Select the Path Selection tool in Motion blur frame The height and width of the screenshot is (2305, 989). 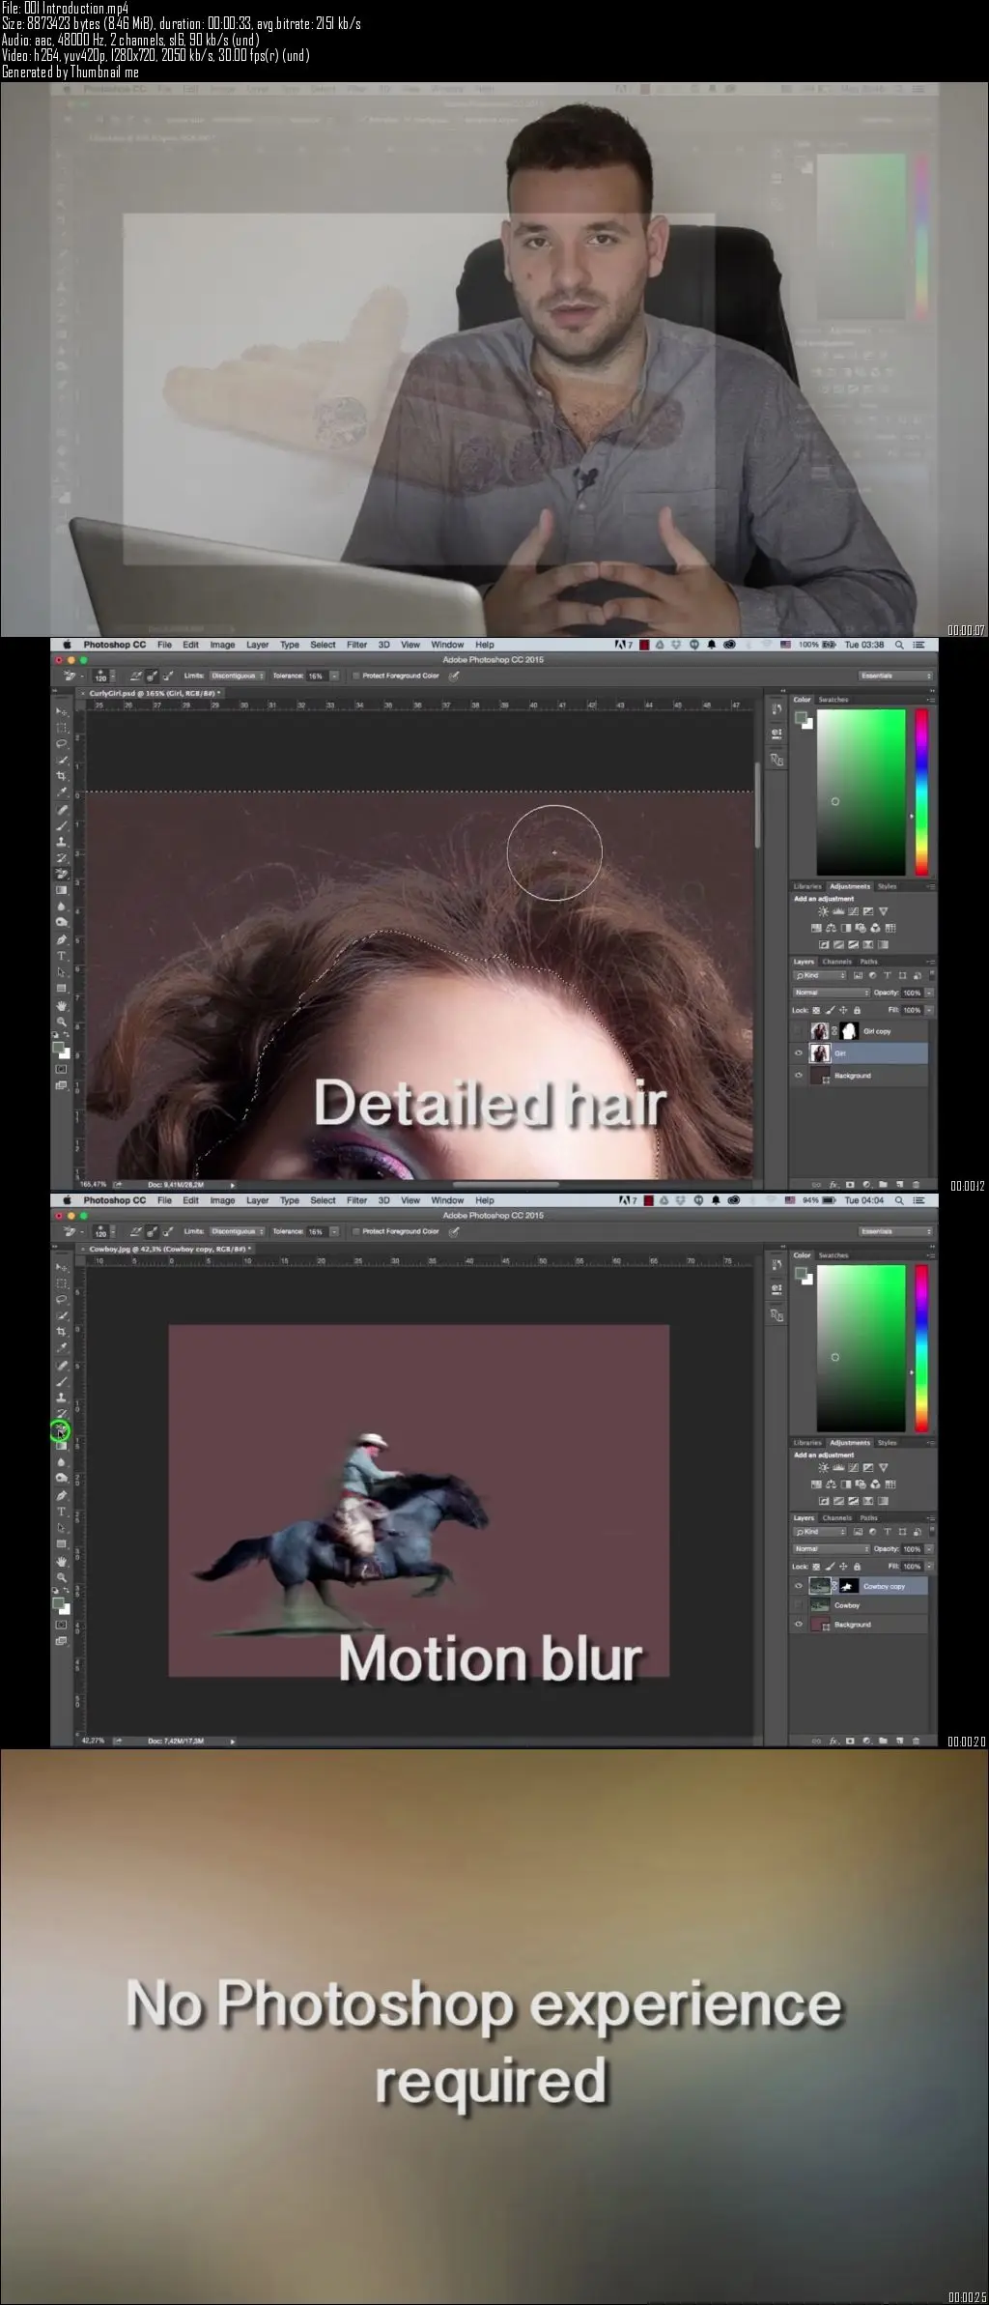62,1527
